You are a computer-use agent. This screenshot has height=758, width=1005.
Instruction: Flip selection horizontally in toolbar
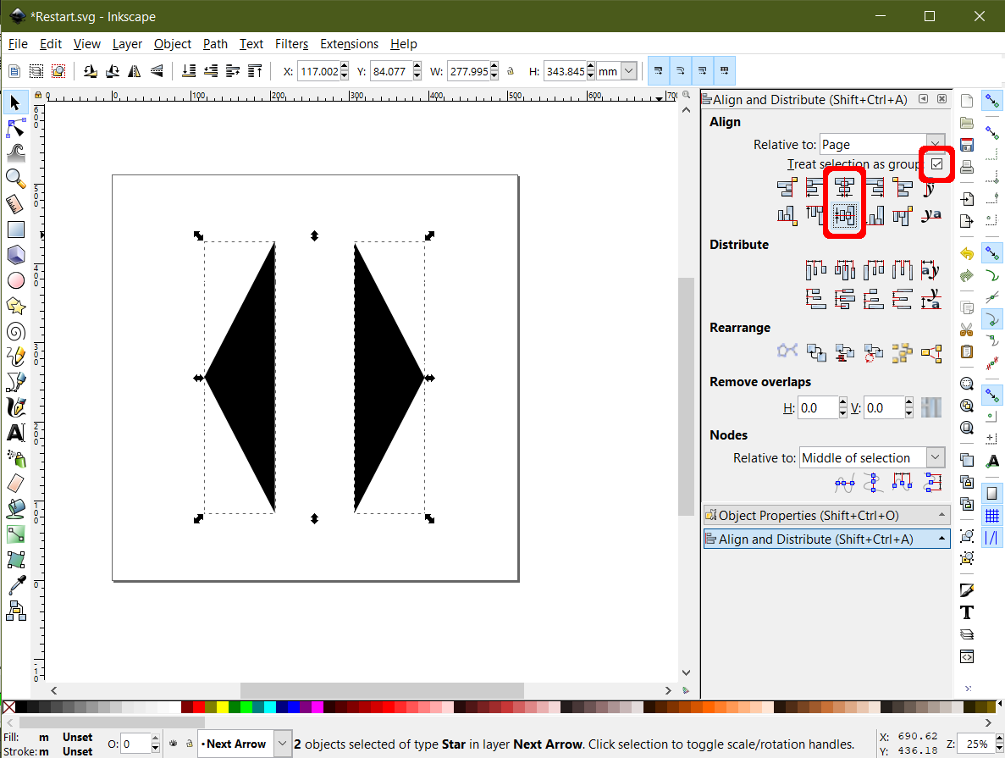134,71
